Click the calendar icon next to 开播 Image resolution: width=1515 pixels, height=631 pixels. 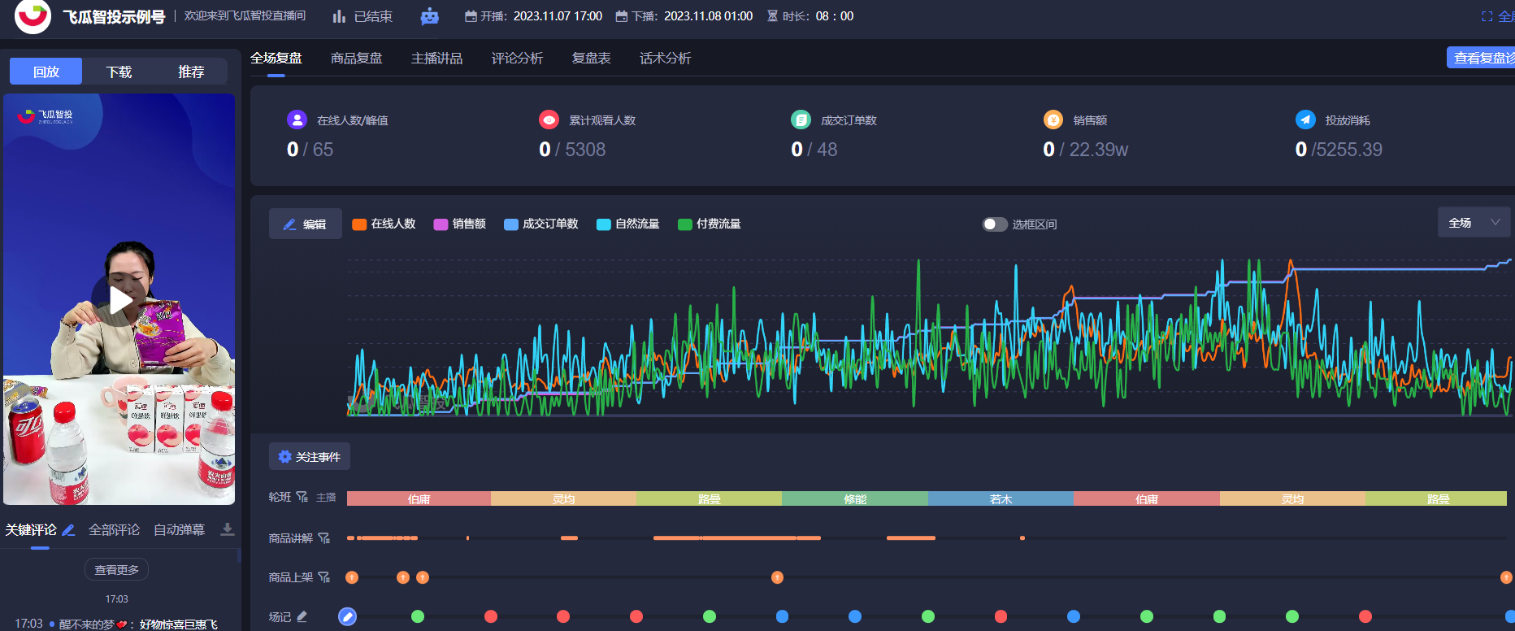click(471, 16)
